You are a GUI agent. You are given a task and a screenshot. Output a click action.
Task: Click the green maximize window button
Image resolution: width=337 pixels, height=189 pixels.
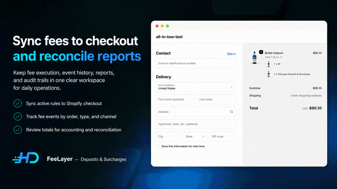tap(167, 26)
